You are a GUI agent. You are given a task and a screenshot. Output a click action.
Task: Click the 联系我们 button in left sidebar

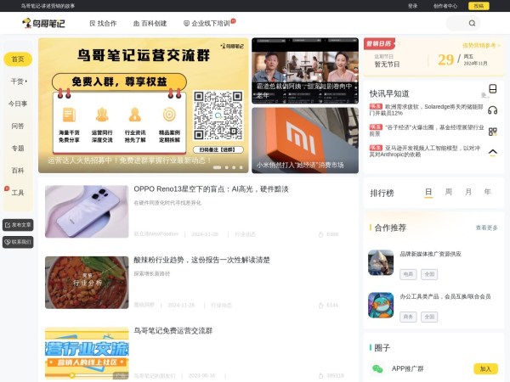(x=18, y=242)
